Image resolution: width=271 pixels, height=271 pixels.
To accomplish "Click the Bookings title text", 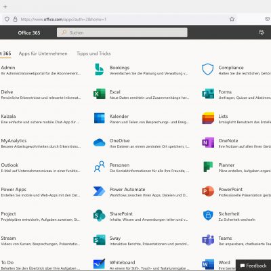I will 119,68.
